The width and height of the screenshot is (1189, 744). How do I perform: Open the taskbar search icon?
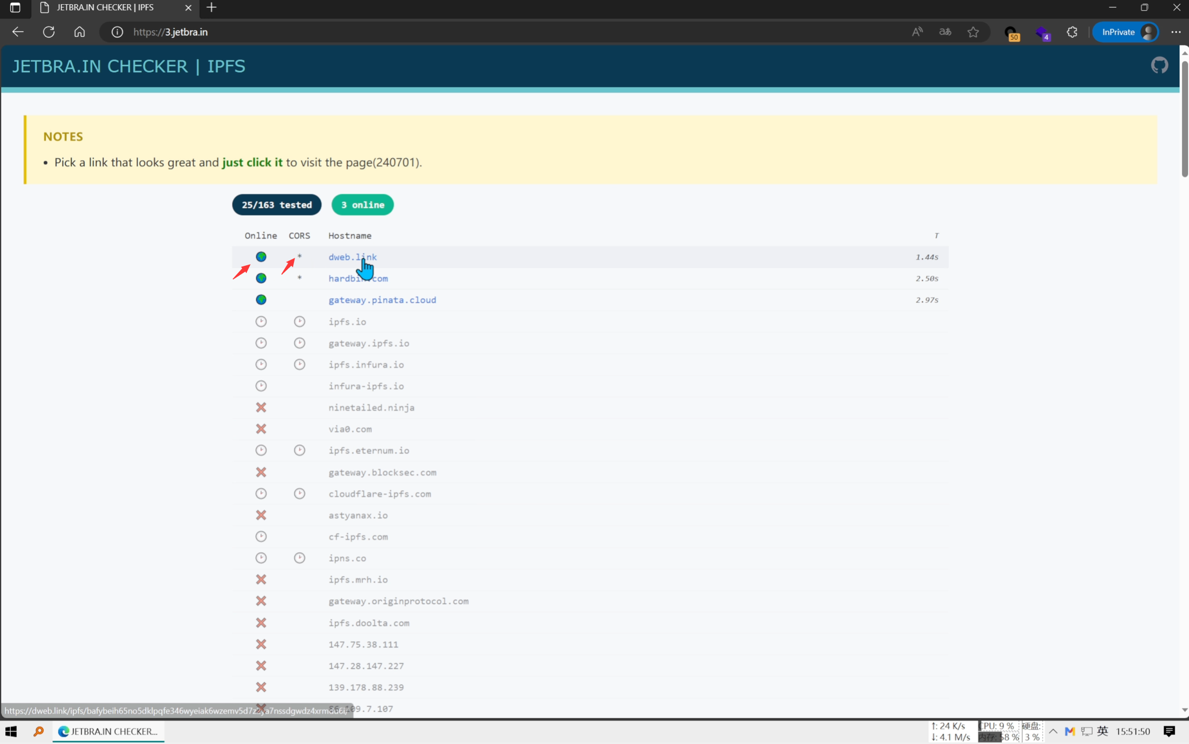(x=39, y=731)
